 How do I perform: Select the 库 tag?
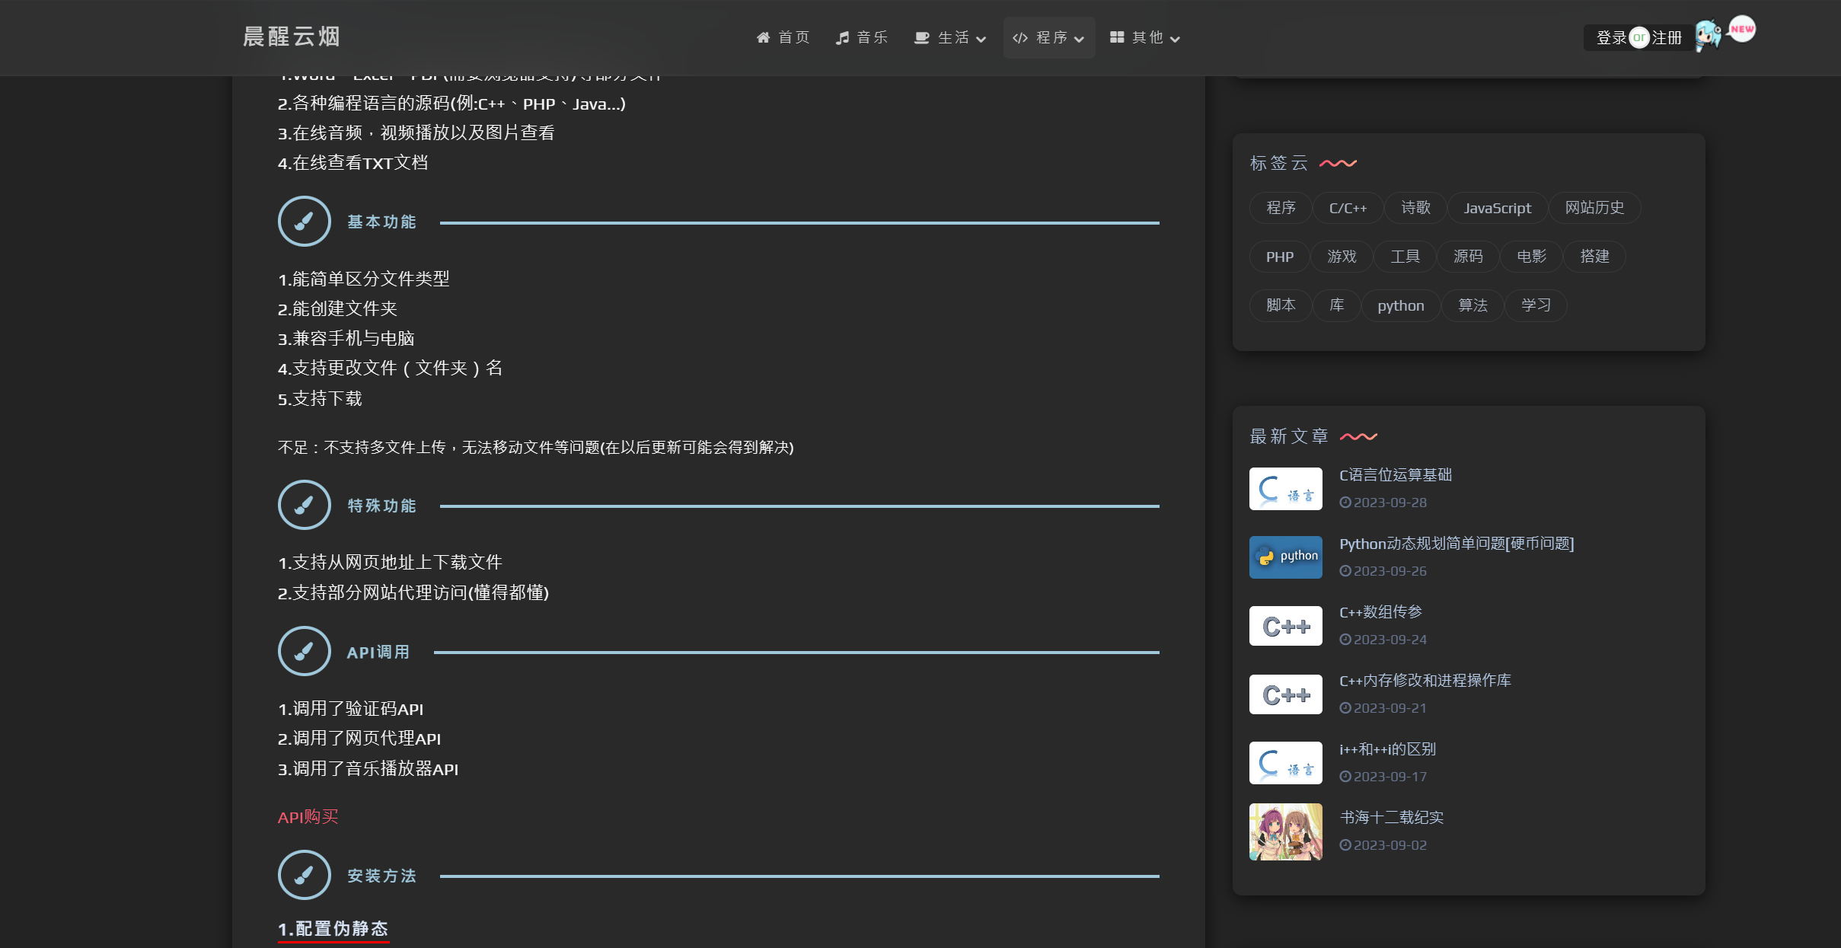pos(1337,305)
